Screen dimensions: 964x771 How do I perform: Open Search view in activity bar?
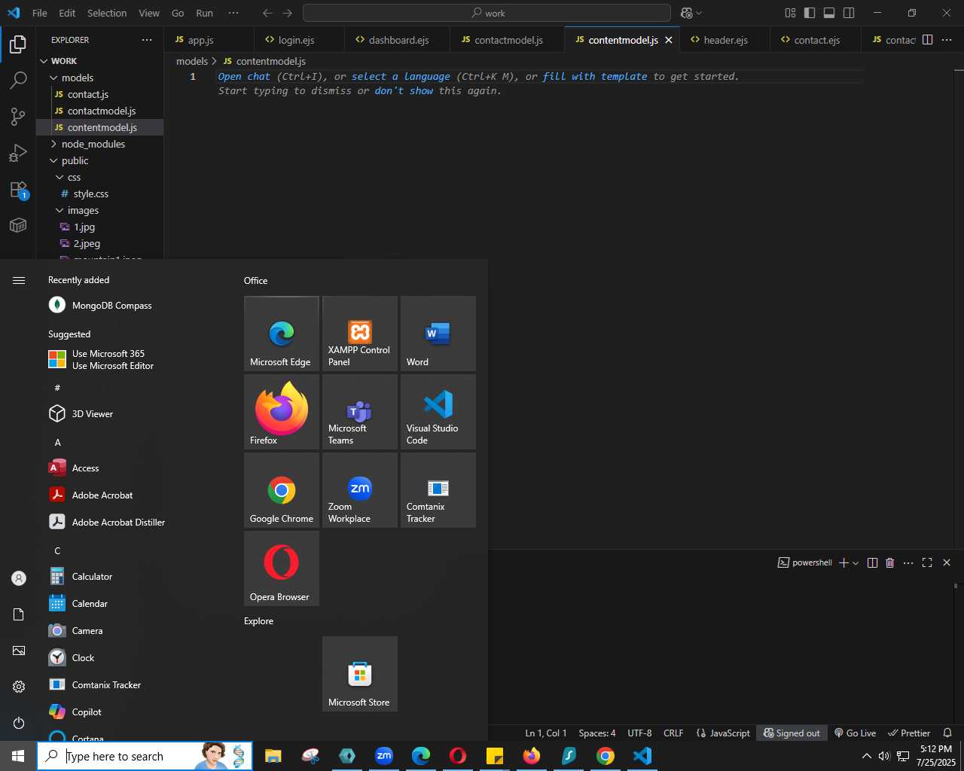pos(18,81)
